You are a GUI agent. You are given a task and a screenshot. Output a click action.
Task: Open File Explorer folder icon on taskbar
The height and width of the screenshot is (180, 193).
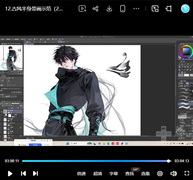click(x=104, y=144)
